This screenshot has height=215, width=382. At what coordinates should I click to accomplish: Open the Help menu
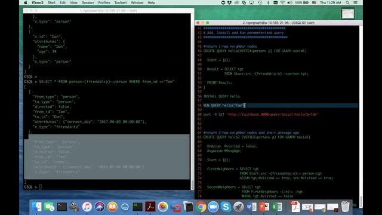pyautogui.click(x=151, y=2)
